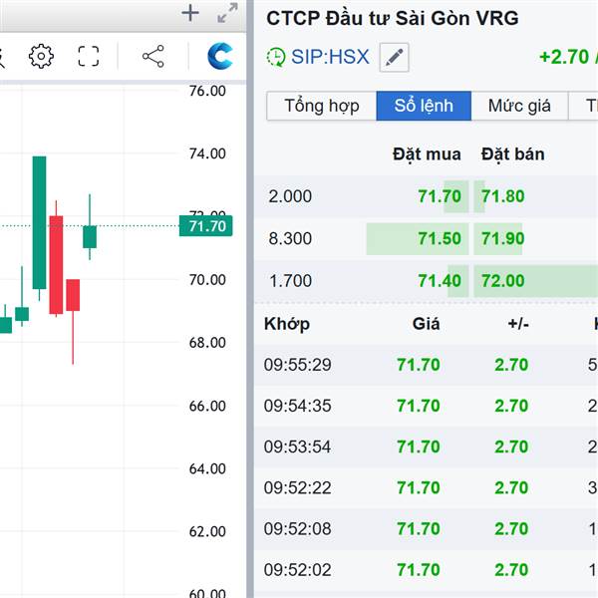Open the Mức giá tab
Image resolution: width=598 pixels, height=598 pixels.
tap(519, 106)
